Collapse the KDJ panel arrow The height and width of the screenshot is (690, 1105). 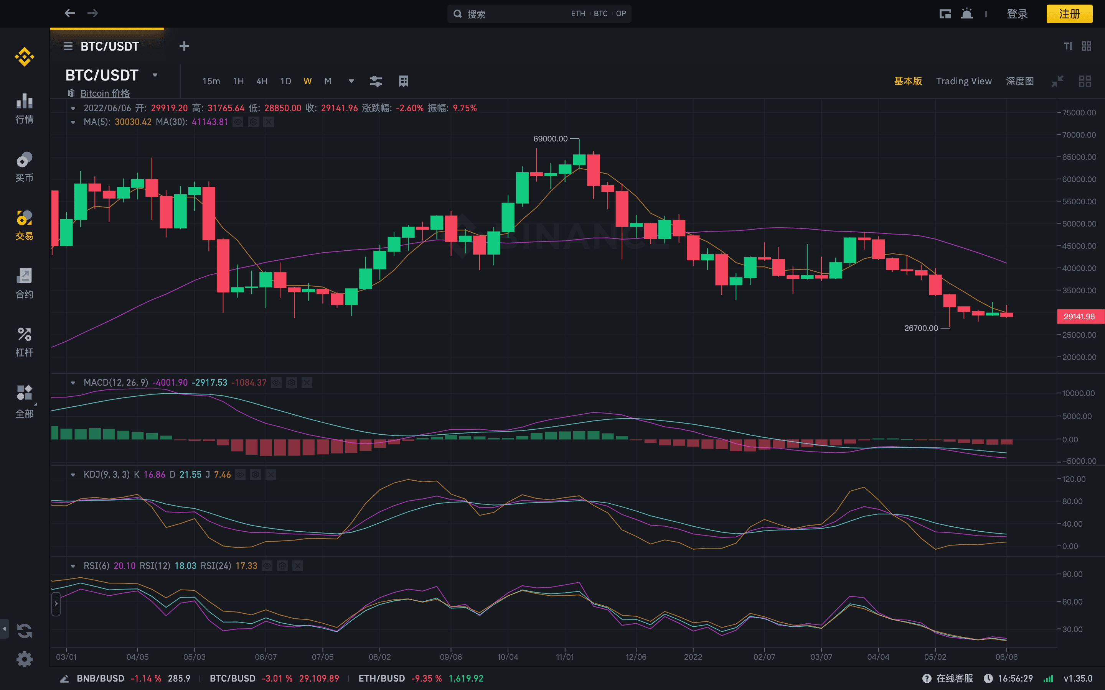(73, 475)
